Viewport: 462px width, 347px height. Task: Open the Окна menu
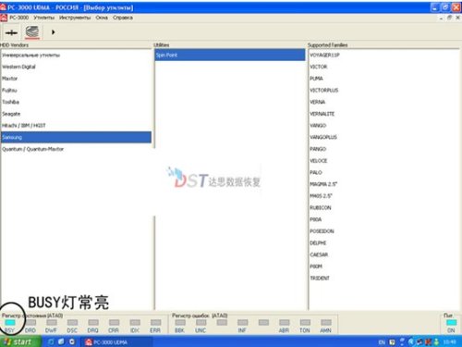(x=102, y=18)
